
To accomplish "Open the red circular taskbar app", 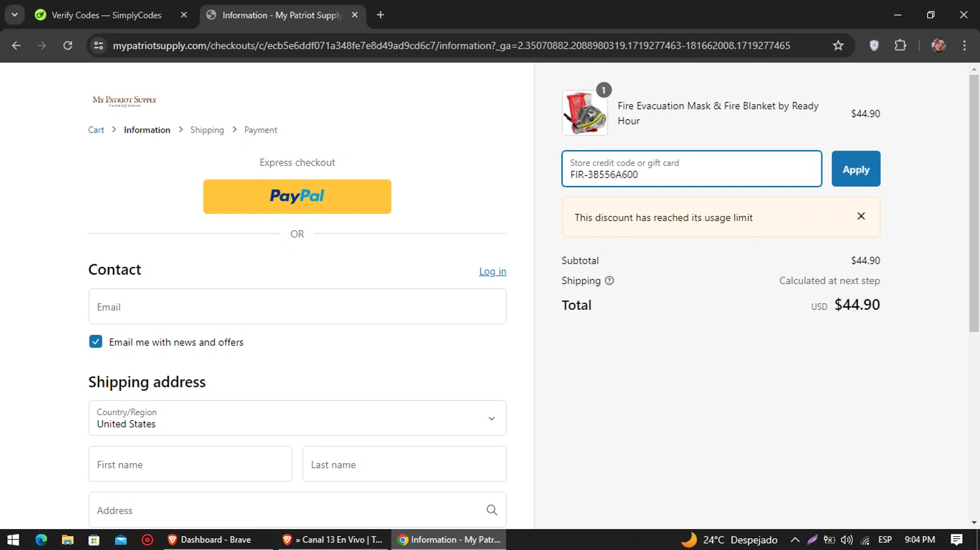I will pyautogui.click(x=148, y=540).
